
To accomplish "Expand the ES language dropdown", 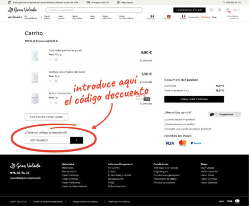I will (237, 10).
